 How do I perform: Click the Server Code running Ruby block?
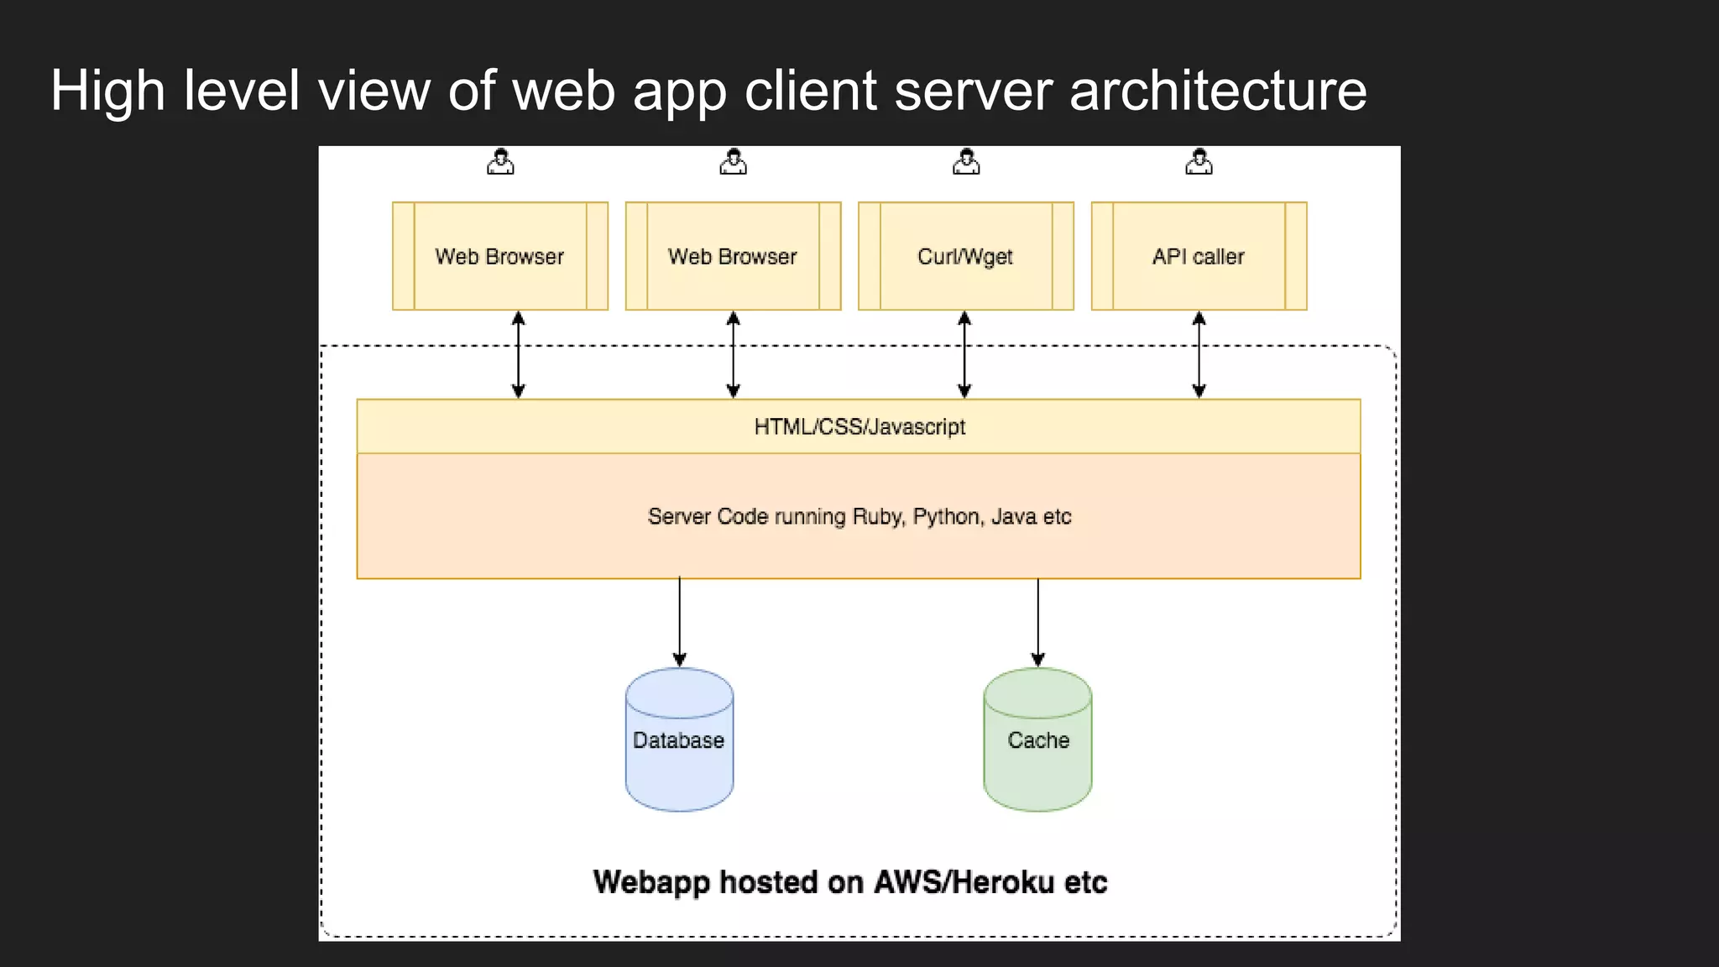point(859,516)
